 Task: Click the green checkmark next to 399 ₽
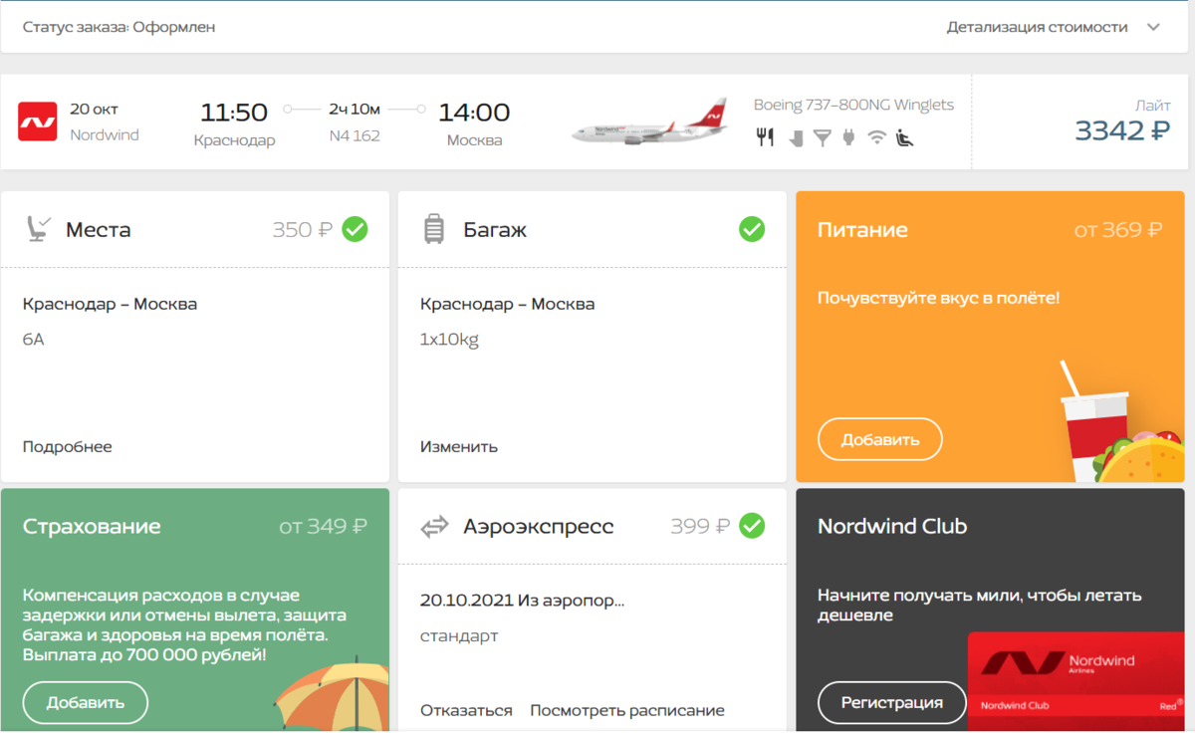(752, 526)
